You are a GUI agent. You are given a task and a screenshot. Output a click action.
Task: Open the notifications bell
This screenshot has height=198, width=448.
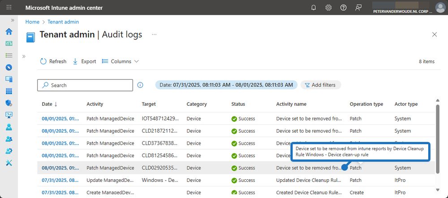tap(314, 8)
